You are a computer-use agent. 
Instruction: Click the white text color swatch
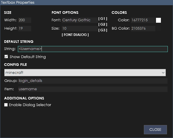pyautogui.click(x=158, y=20)
